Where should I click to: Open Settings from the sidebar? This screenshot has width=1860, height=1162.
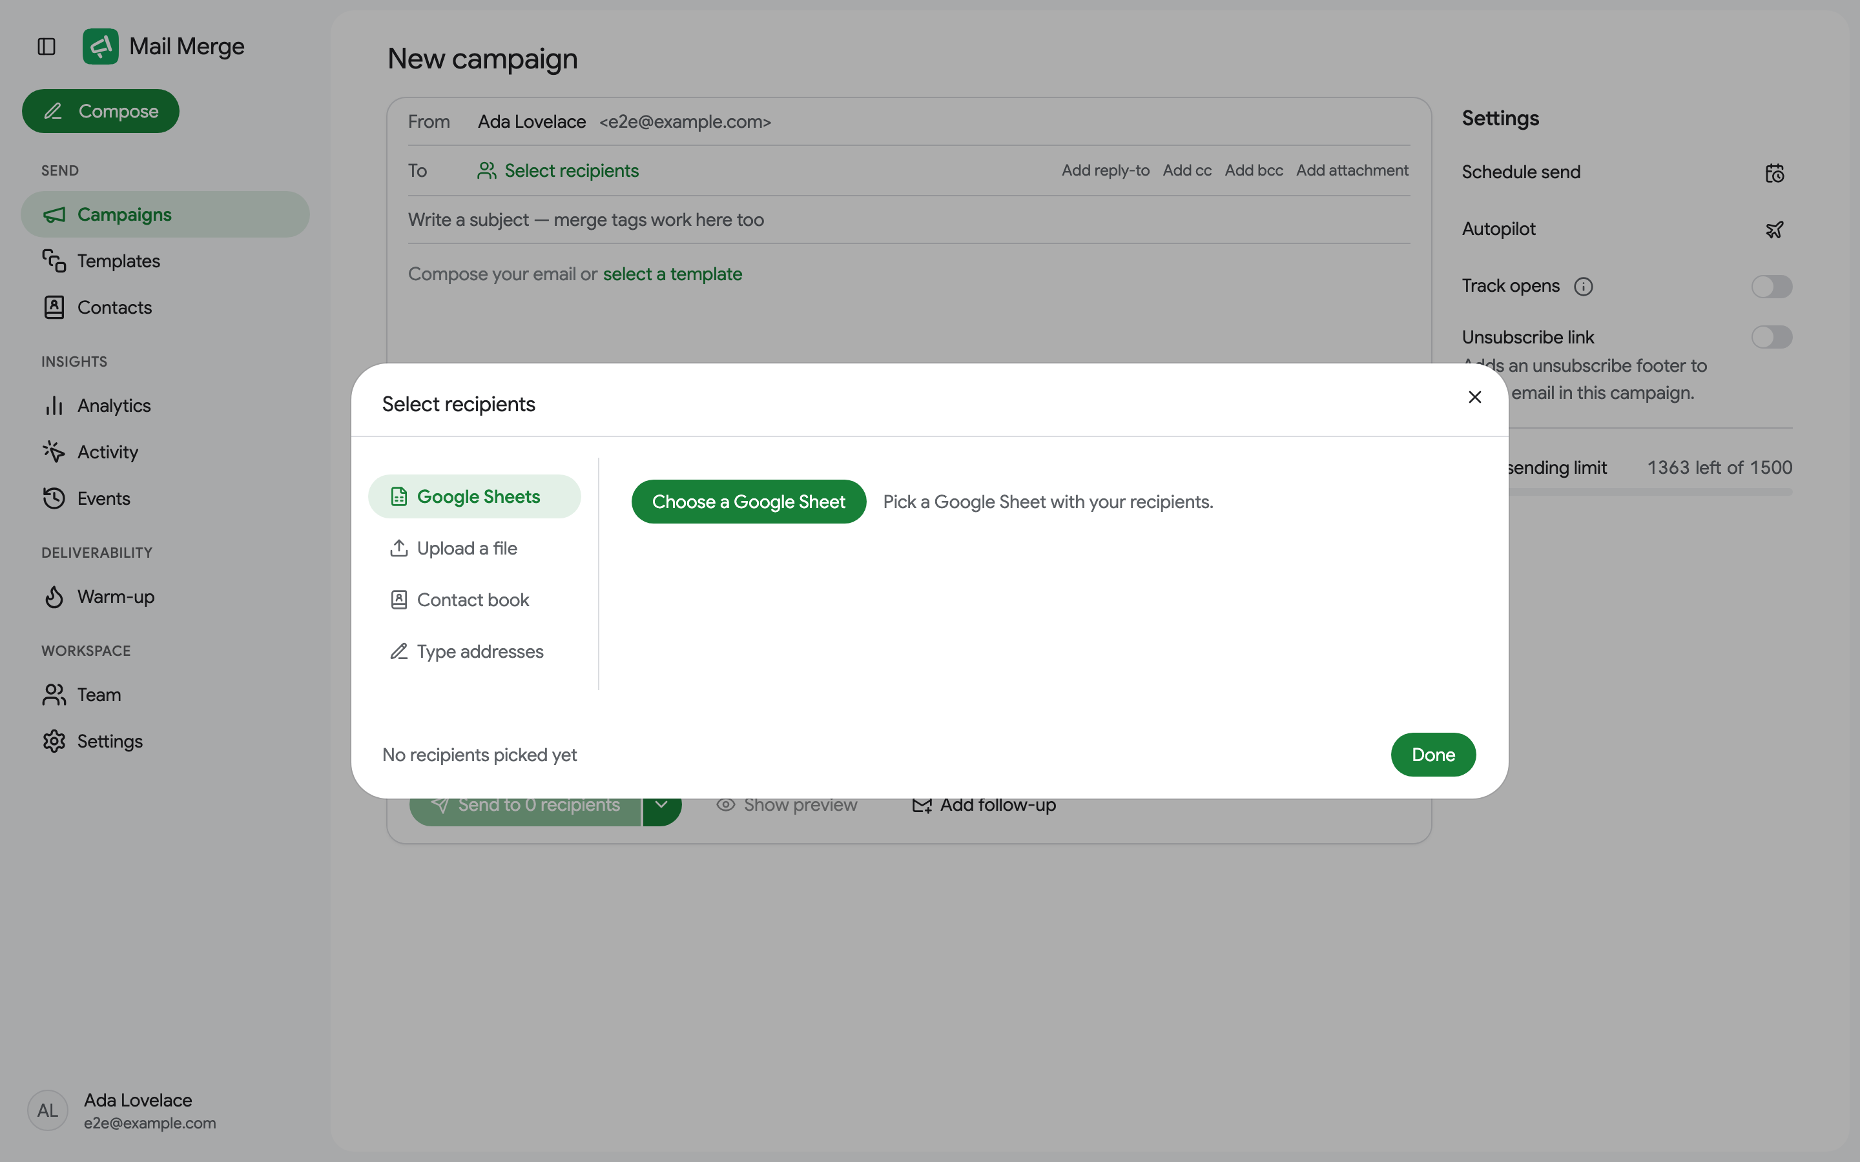165,741
